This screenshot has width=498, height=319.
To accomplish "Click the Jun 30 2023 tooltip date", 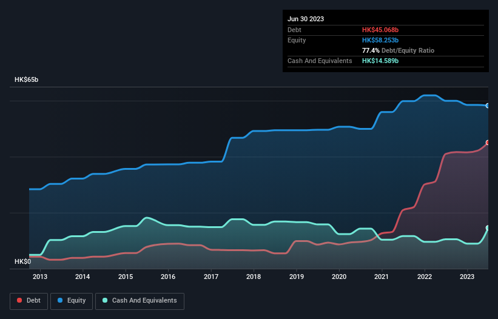I will click(306, 19).
